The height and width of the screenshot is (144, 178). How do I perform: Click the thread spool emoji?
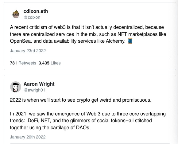coord(130,41)
